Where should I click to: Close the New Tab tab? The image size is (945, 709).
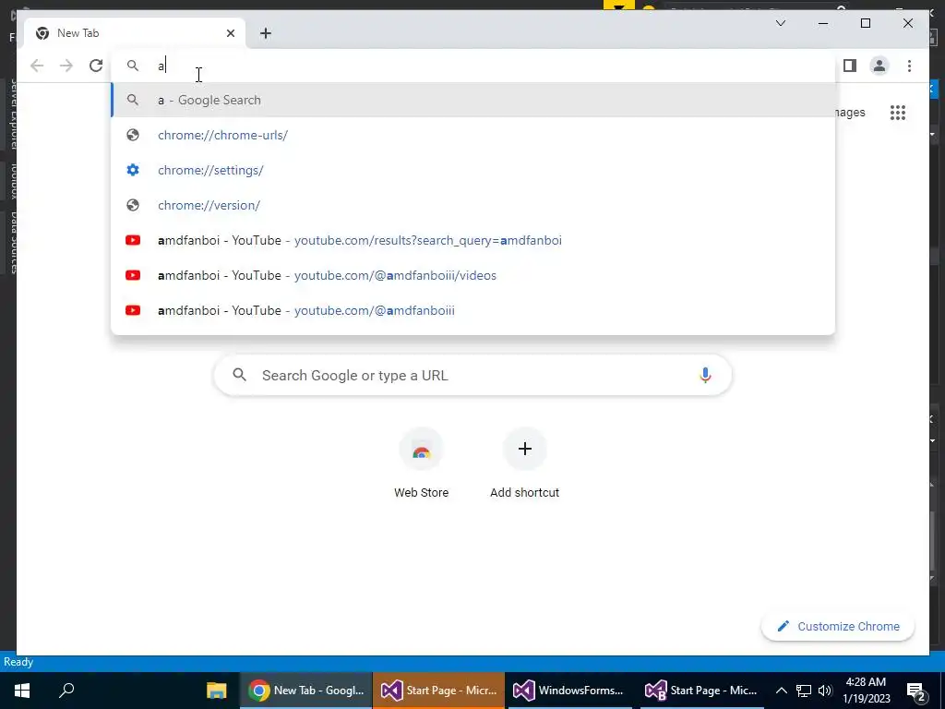(230, 33)
